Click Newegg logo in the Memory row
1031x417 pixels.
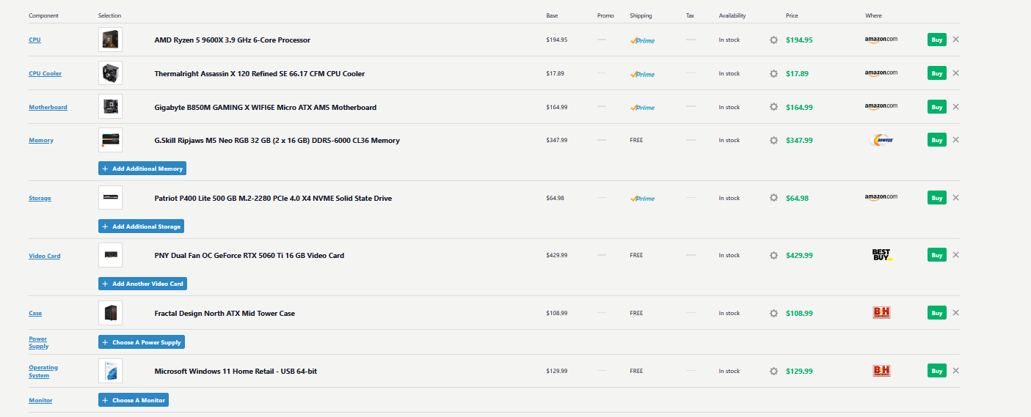pos(881,139)
